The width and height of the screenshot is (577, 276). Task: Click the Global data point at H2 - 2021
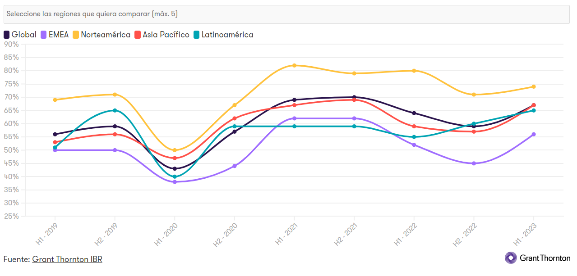point(354,97)
